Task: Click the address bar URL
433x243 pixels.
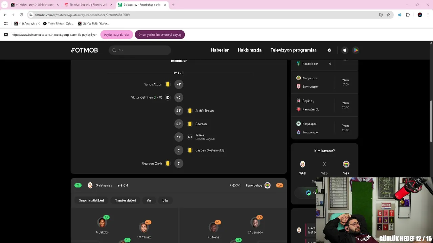Action: point(82,15)
